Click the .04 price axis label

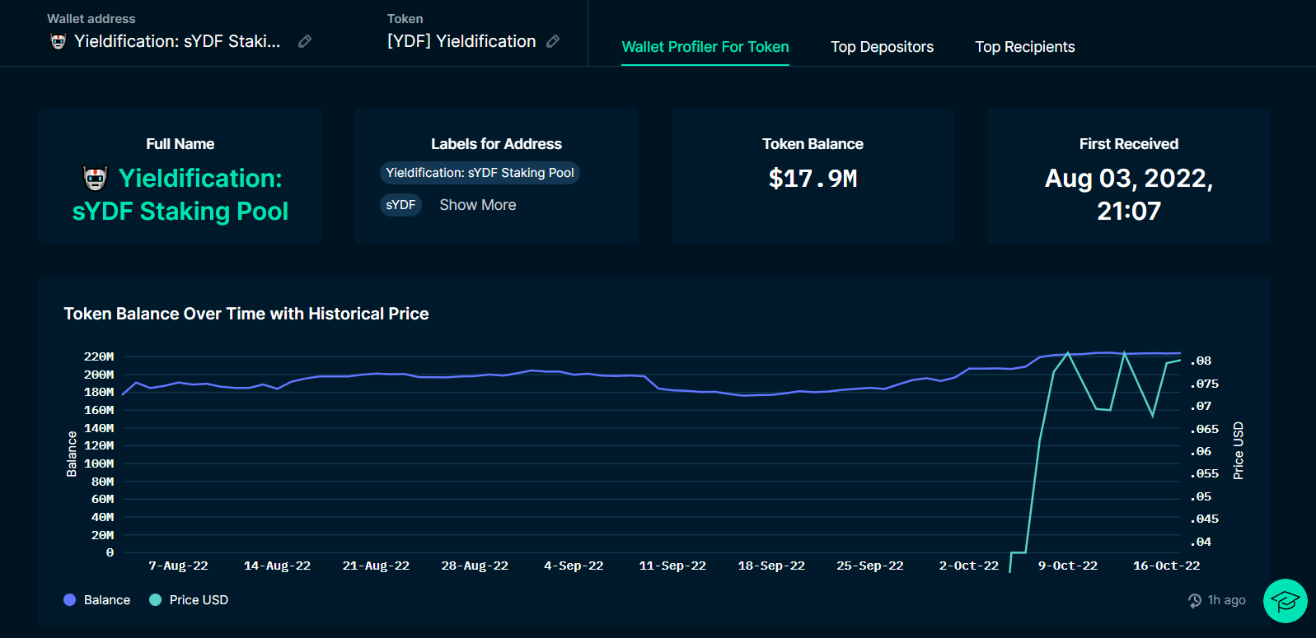pos(1201,542)
